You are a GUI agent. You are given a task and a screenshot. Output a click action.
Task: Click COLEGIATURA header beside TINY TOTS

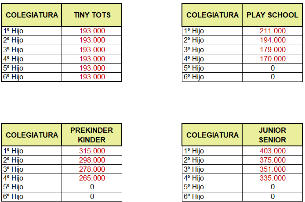point(32,15)
